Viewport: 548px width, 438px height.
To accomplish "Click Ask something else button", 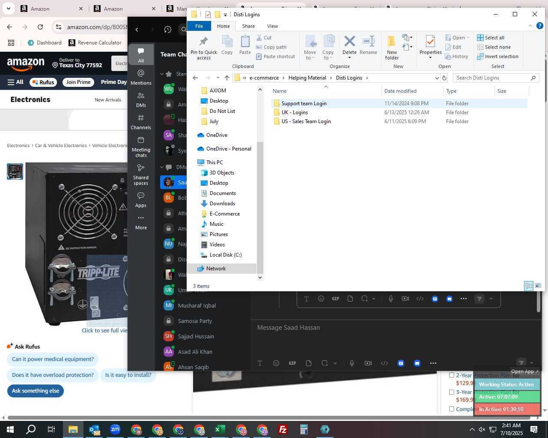I will pyautogui.click(x=36, y=391).
